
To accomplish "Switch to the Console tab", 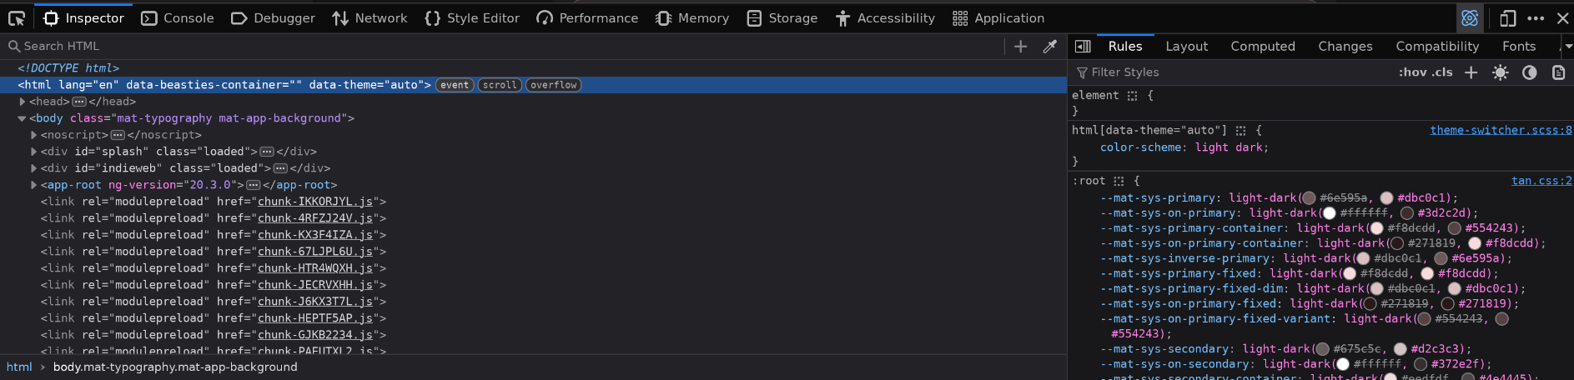I will (x=178, y=17).
